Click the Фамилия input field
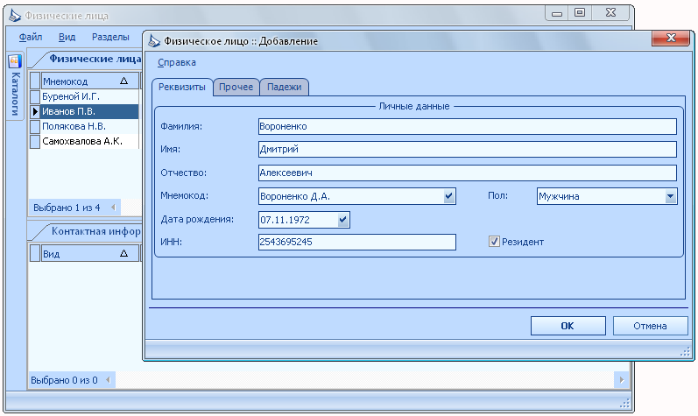Screen dimensions: 698x416 coord(468,126)
